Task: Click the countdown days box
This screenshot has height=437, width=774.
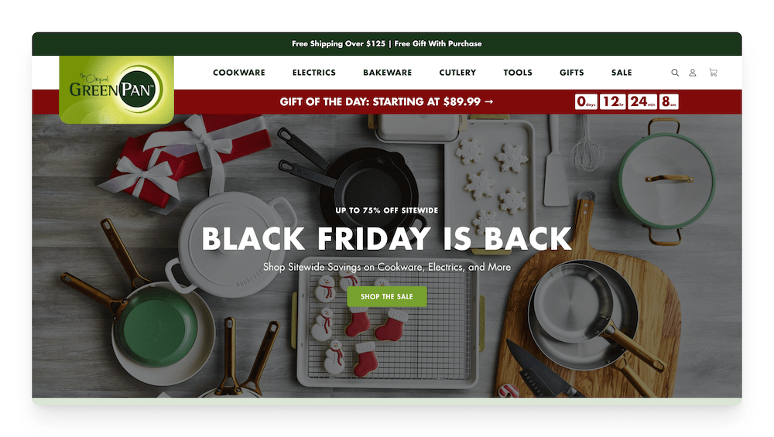Action: tap(586, 101)
